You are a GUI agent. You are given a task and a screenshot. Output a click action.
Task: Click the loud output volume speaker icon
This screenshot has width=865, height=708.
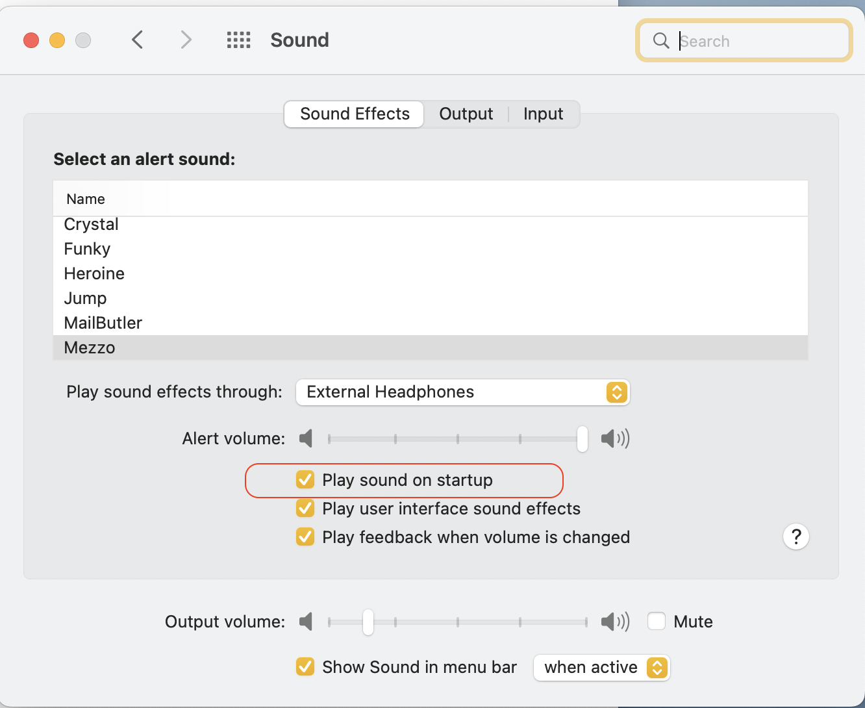(x=615, y=622)
